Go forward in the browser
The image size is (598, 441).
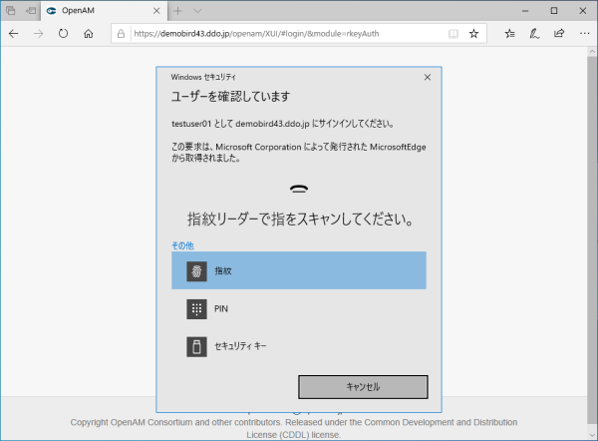point(39,34)
